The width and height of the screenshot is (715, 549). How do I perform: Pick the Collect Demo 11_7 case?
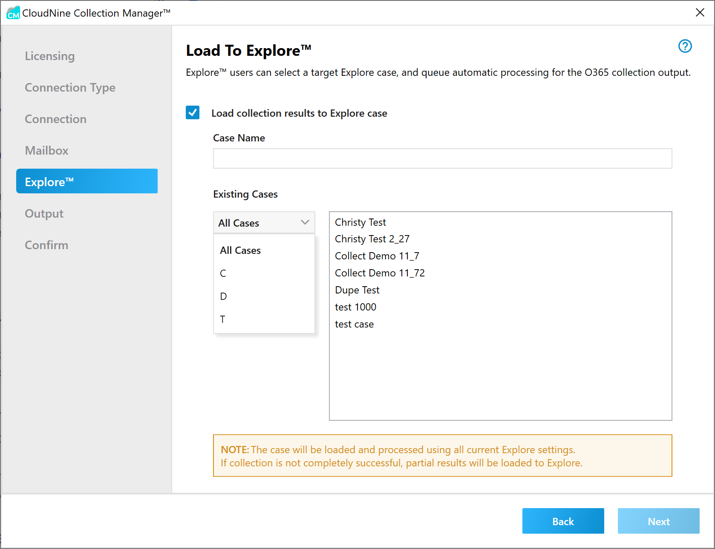[x=377, y=256]
